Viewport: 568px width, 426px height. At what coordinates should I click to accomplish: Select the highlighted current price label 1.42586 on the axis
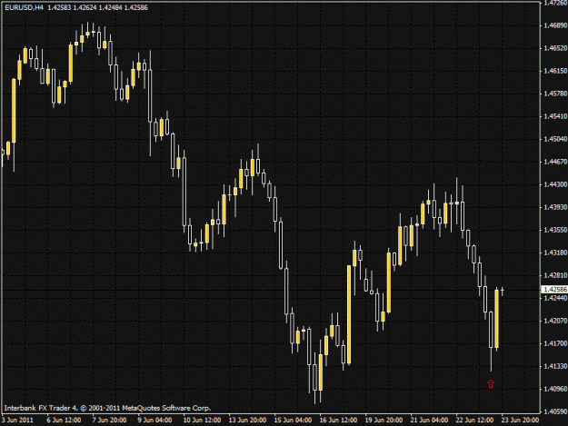pos(554,290)
